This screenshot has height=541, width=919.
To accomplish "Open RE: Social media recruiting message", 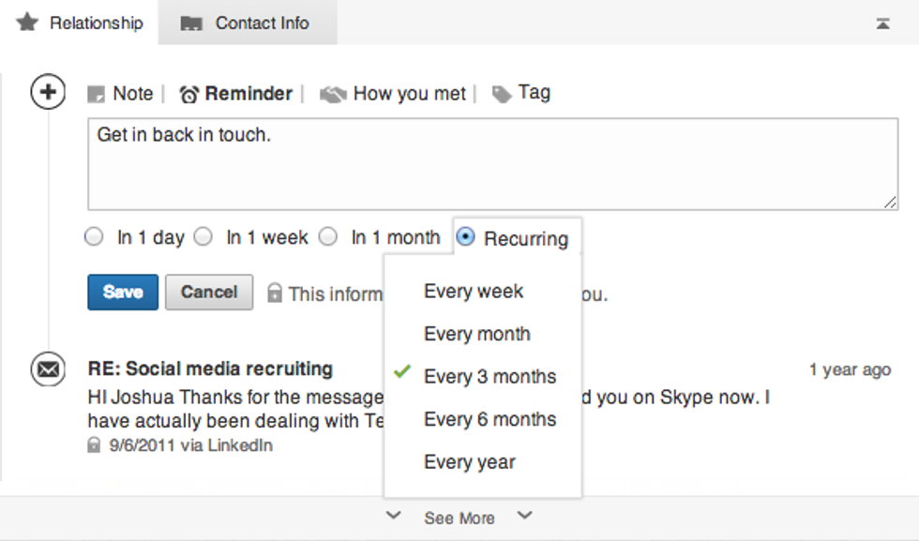I will 210,368.
